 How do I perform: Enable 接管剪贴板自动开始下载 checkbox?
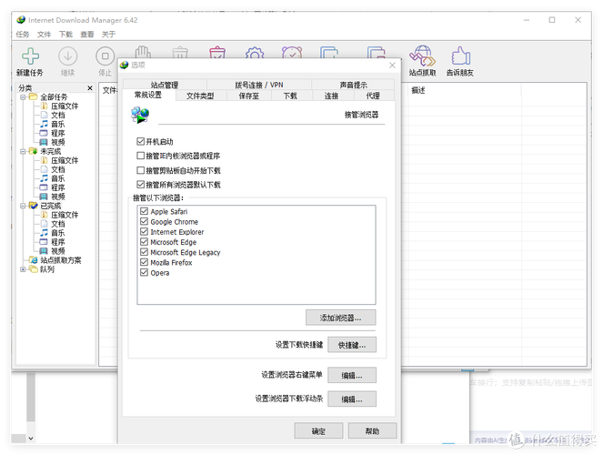(141, 170)
